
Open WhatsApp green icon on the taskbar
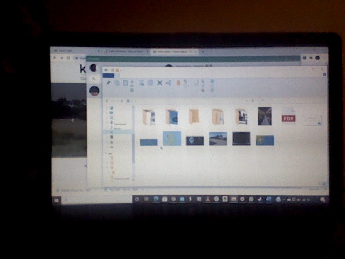tap(251, 199)
